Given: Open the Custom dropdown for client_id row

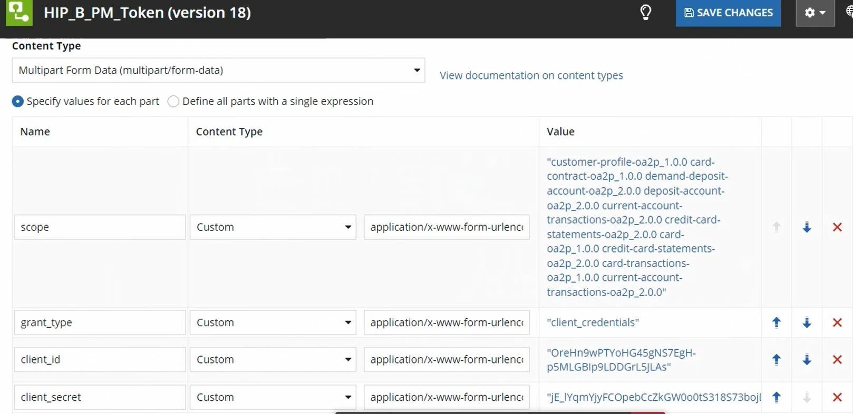Looking at the screenshot, I should tap(273, 359).
